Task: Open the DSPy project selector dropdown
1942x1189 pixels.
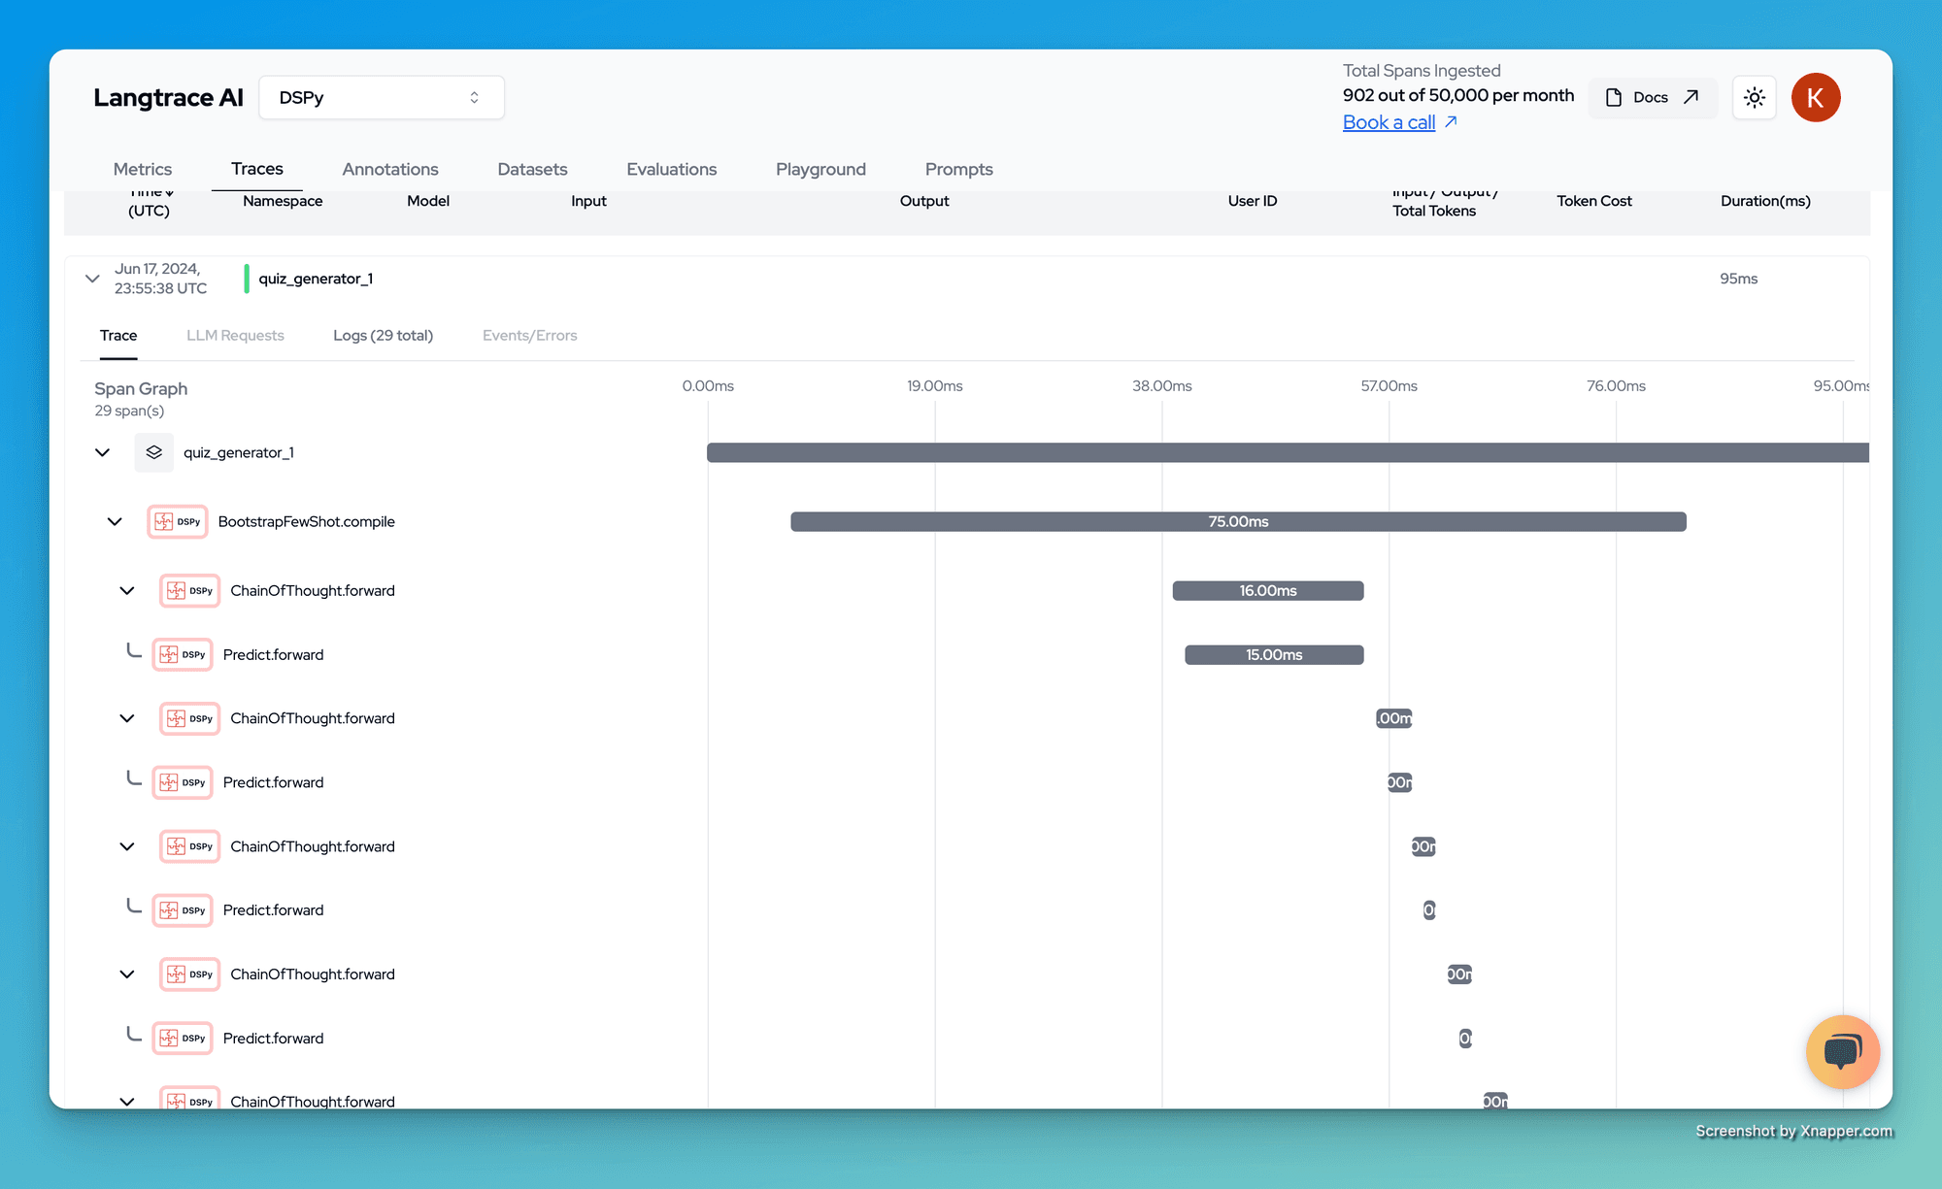Action: [x=382, y=98]
